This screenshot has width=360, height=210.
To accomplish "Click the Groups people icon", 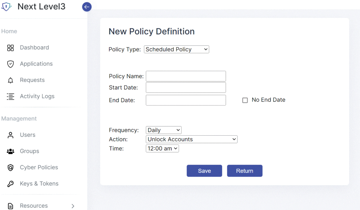I will [x=10, y=151].
